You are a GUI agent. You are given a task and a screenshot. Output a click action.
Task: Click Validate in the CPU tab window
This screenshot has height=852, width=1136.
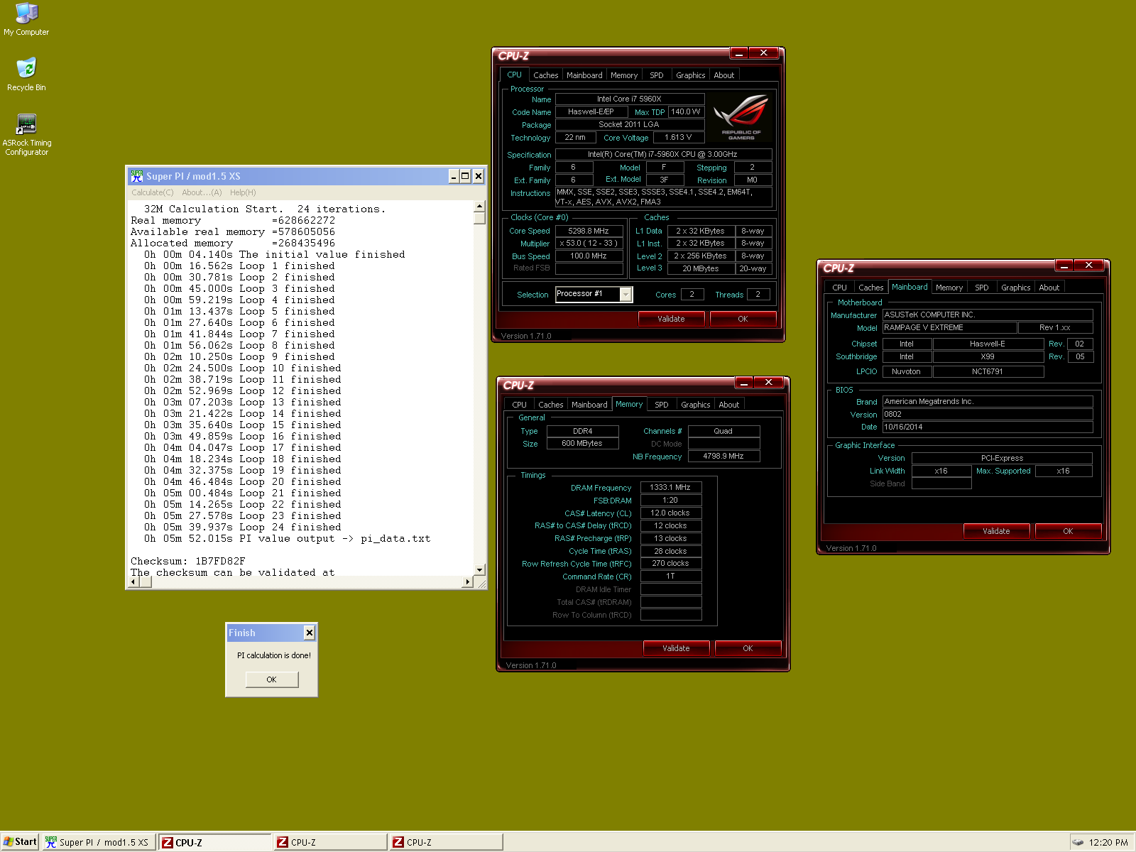(671, 319)
